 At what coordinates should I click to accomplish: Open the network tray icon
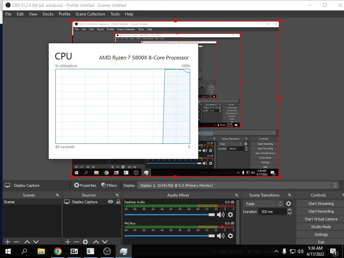coord(293,251)
